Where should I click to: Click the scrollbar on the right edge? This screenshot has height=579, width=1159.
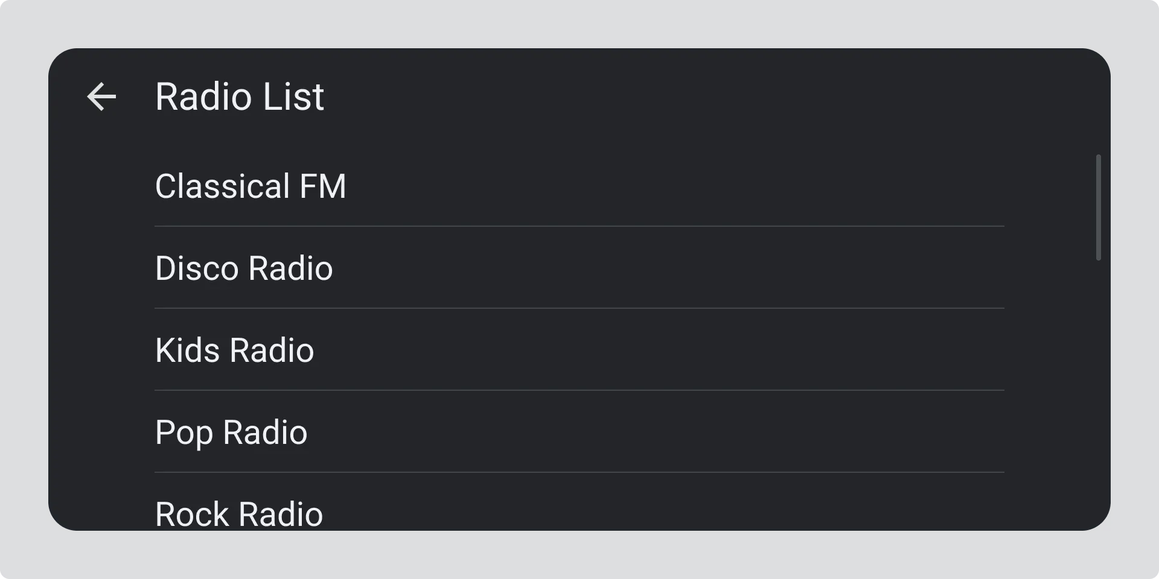point(1098,207)
